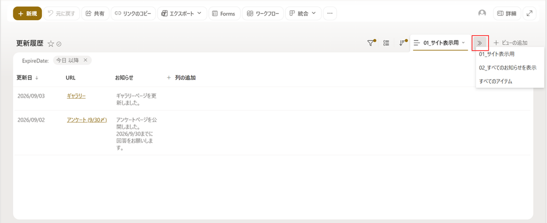Image resolution: width=547 pixels, height=223 pixels.
Task: Click リンクのコピー to copy link
Action: click(x=133, y=13)
